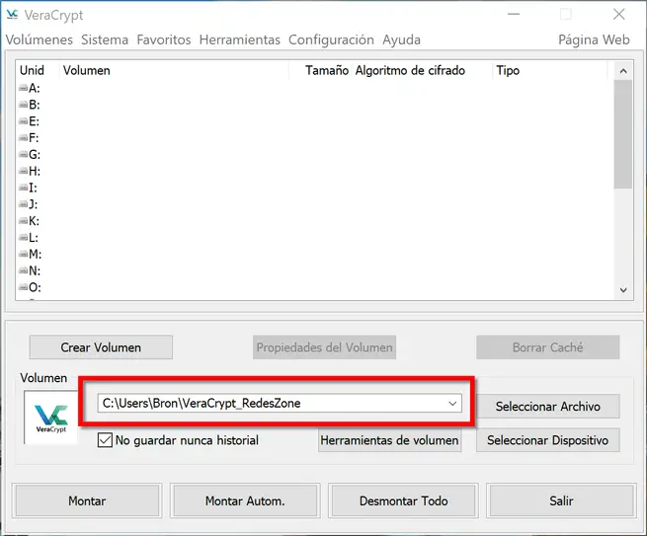
Task: Click the Borrar Caché button
Action: [547, 347]
